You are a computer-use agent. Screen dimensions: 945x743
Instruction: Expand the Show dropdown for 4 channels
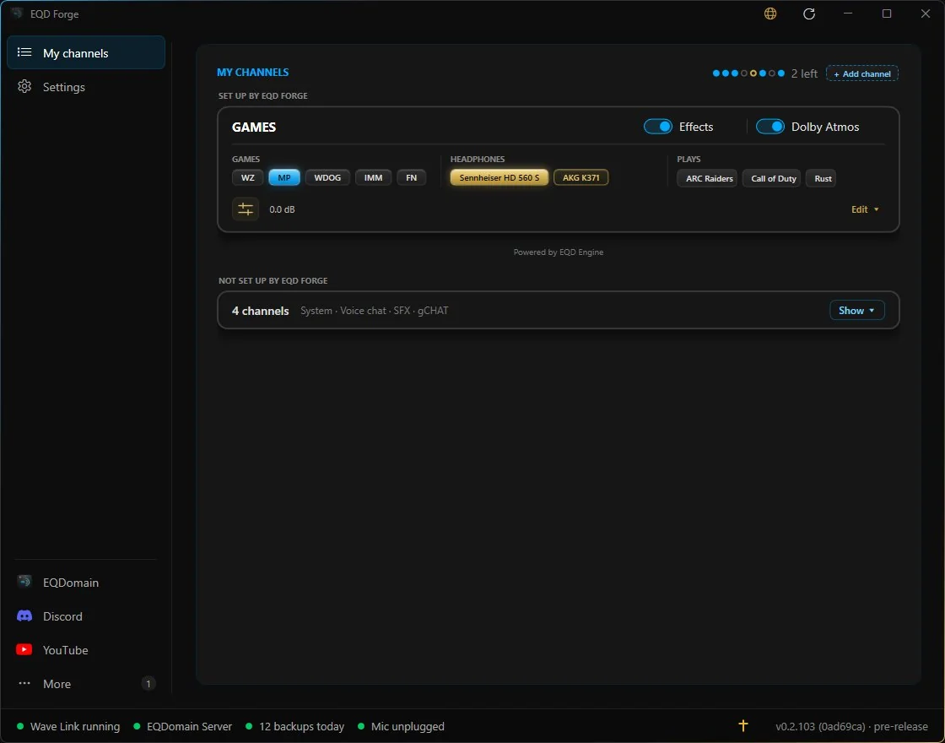(857, 310)
